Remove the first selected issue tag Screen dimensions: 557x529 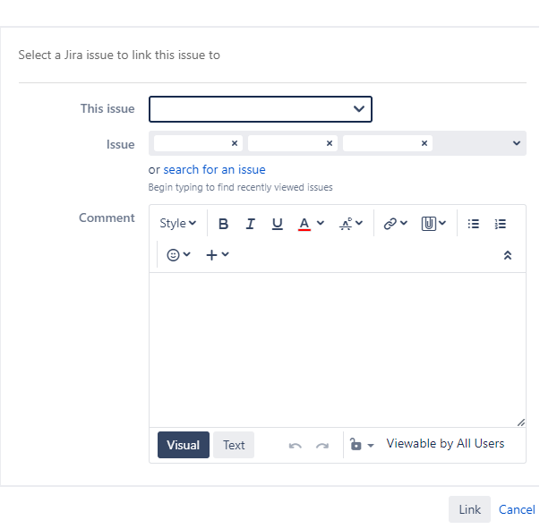(x=235, y=143)
